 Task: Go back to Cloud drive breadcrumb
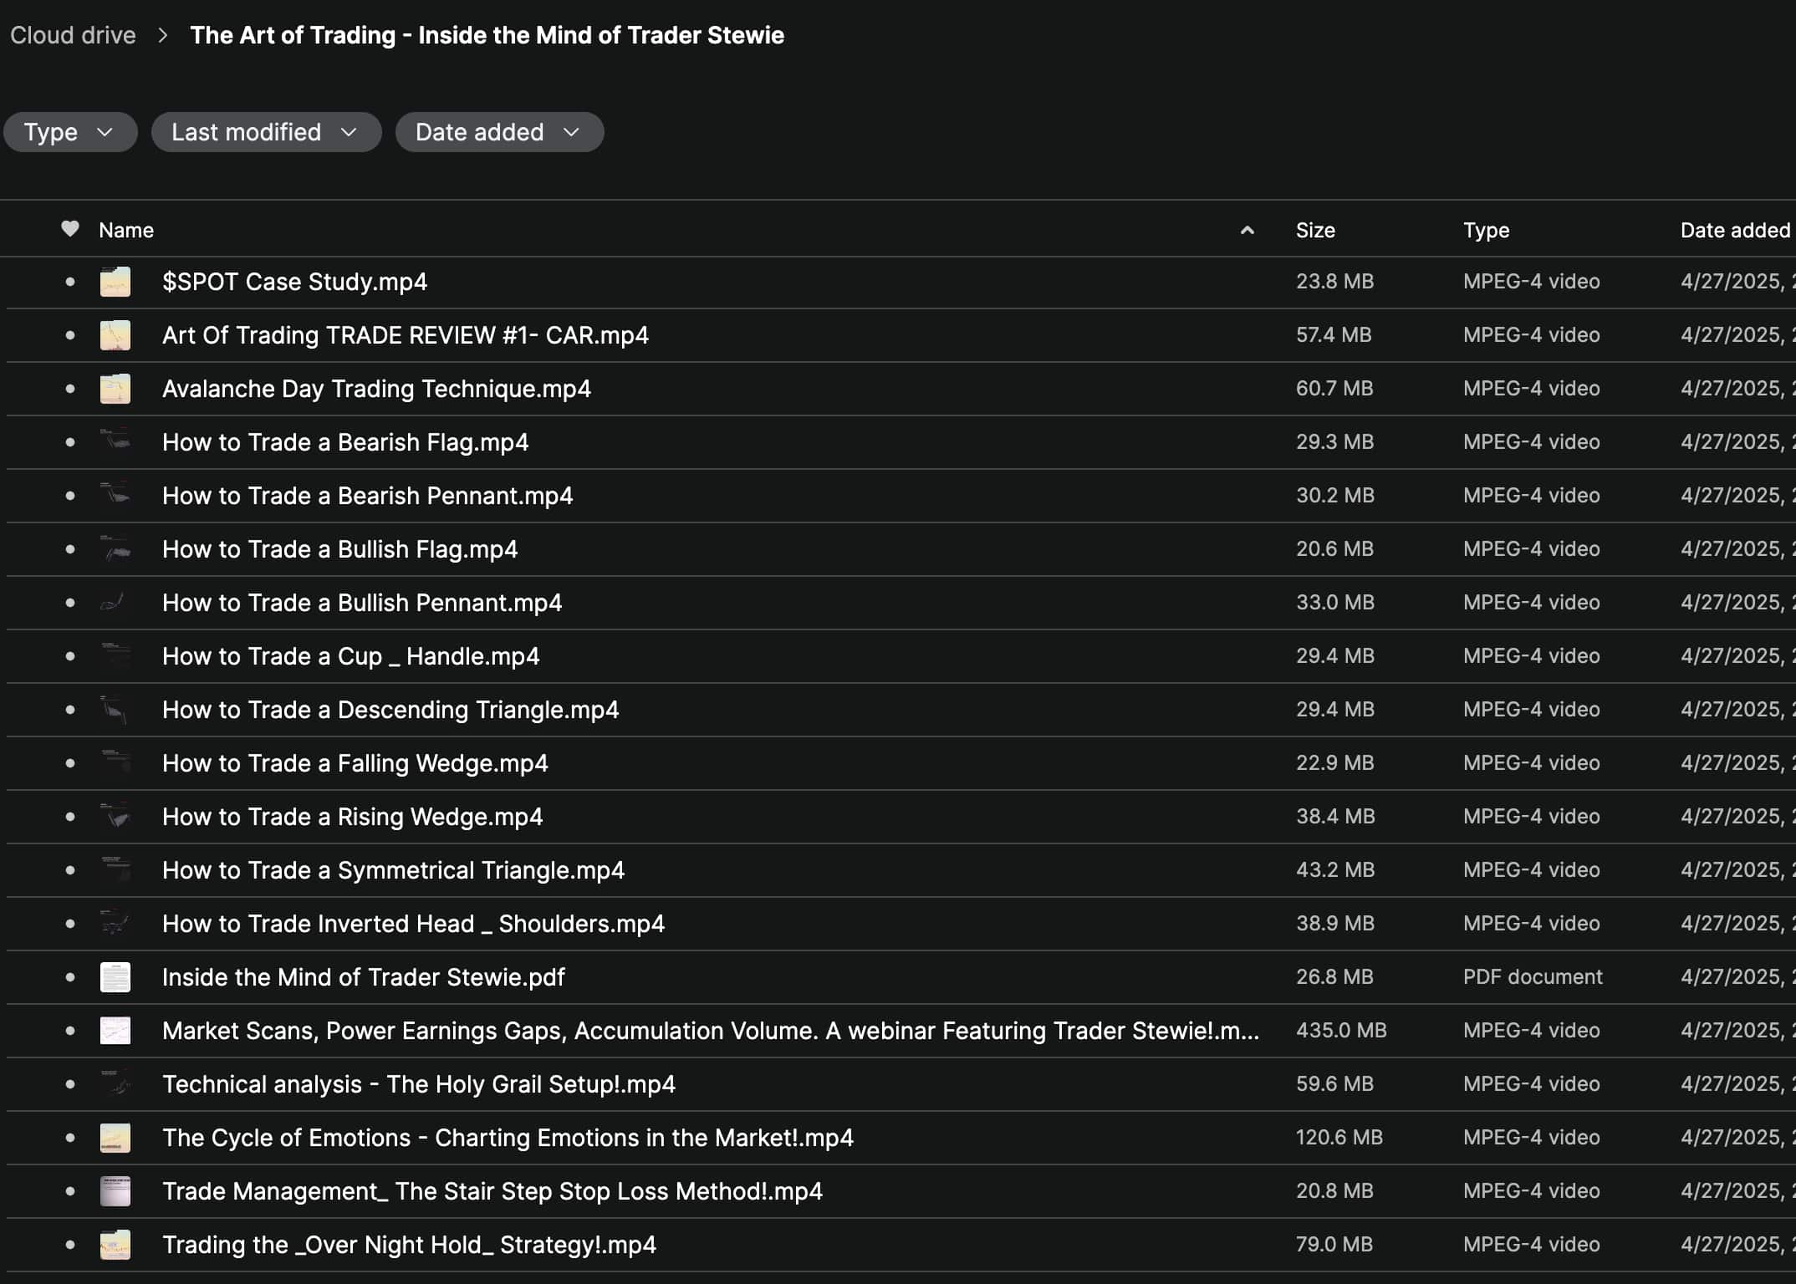coord(73,35)
